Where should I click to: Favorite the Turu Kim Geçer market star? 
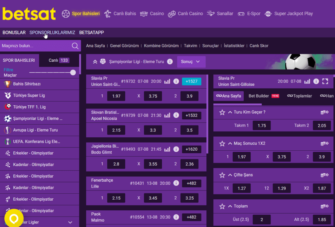point(222,112)
